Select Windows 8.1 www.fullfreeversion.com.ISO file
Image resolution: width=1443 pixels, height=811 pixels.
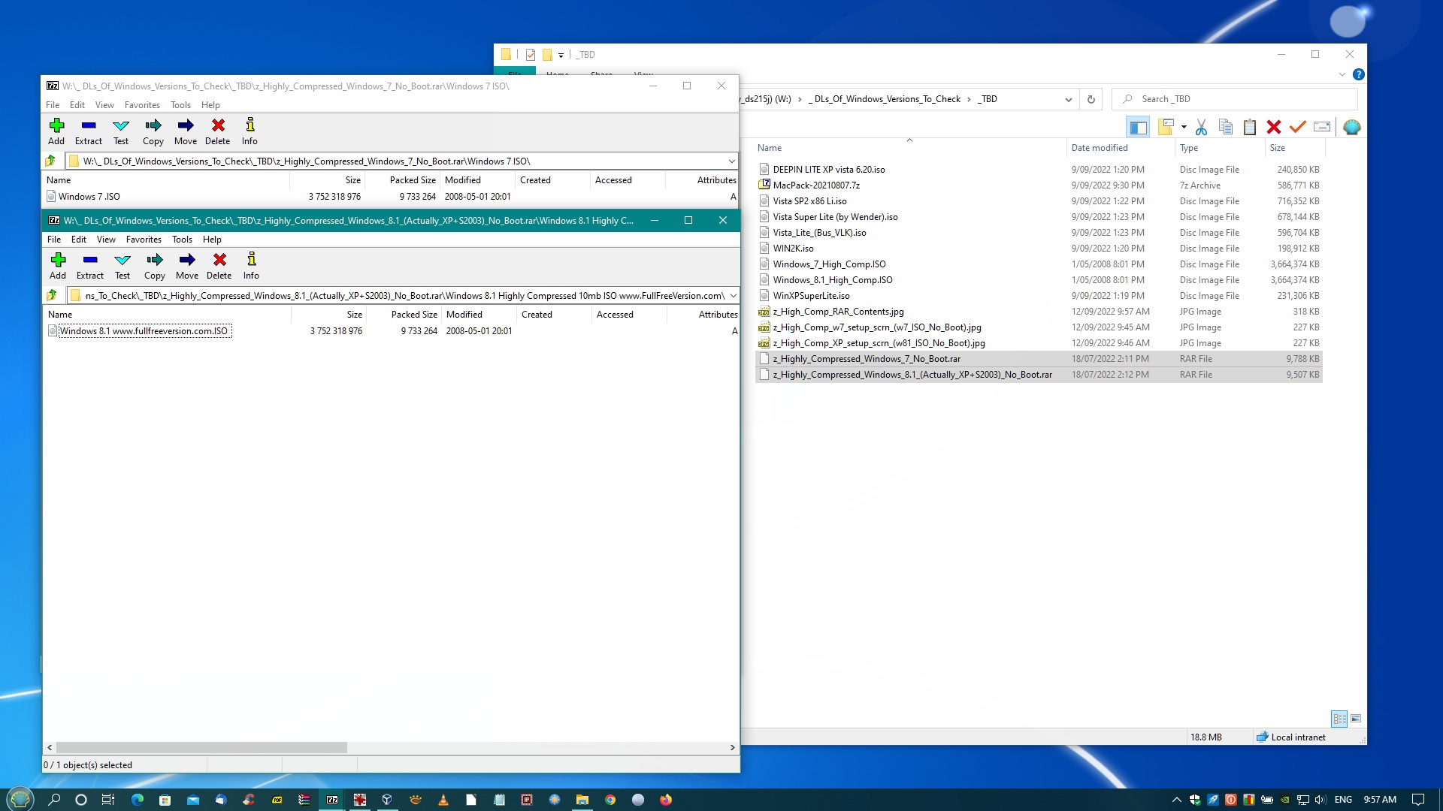pyautogui.click(x=144, y=331)
